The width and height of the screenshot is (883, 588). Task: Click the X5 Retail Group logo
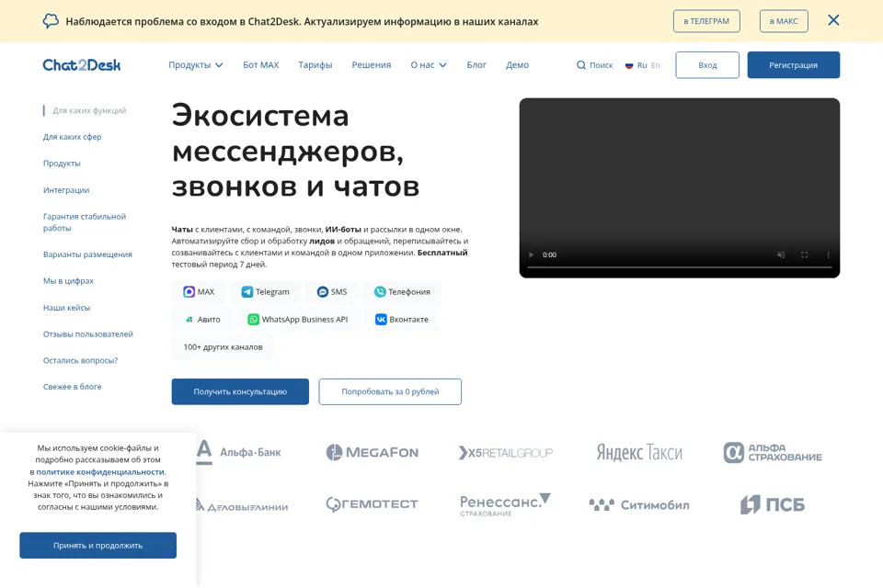(x=506, y=452)
